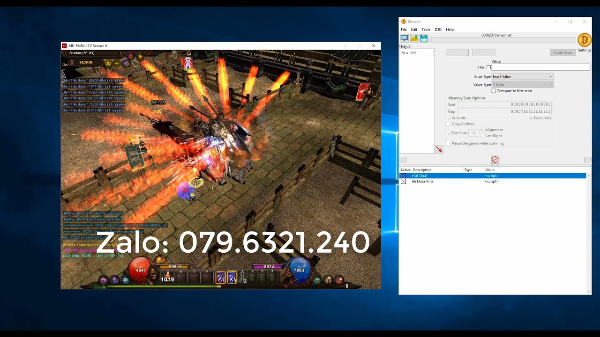Click the green orb button right of mana
This screenshot has height=337, width=600.
pyautogui.click(x=317, y=280)
